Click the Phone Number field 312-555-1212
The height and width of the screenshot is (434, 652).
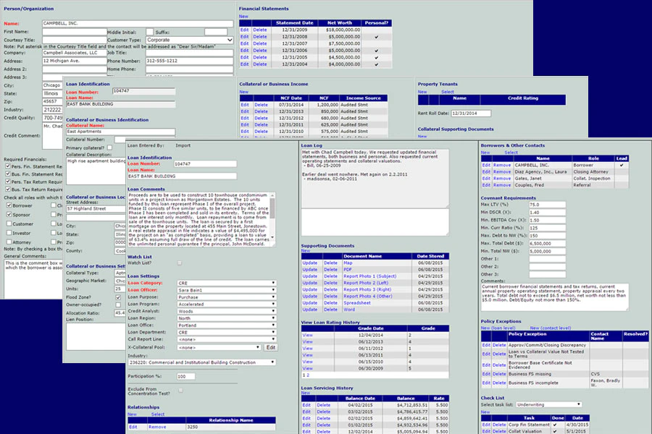pos(189,61)
